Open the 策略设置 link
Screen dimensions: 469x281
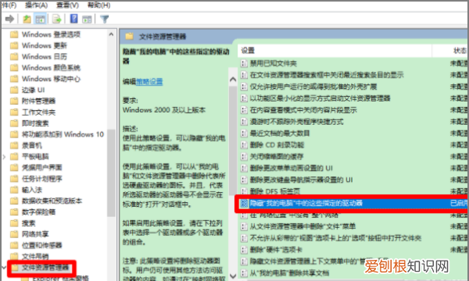coord(149,81)
